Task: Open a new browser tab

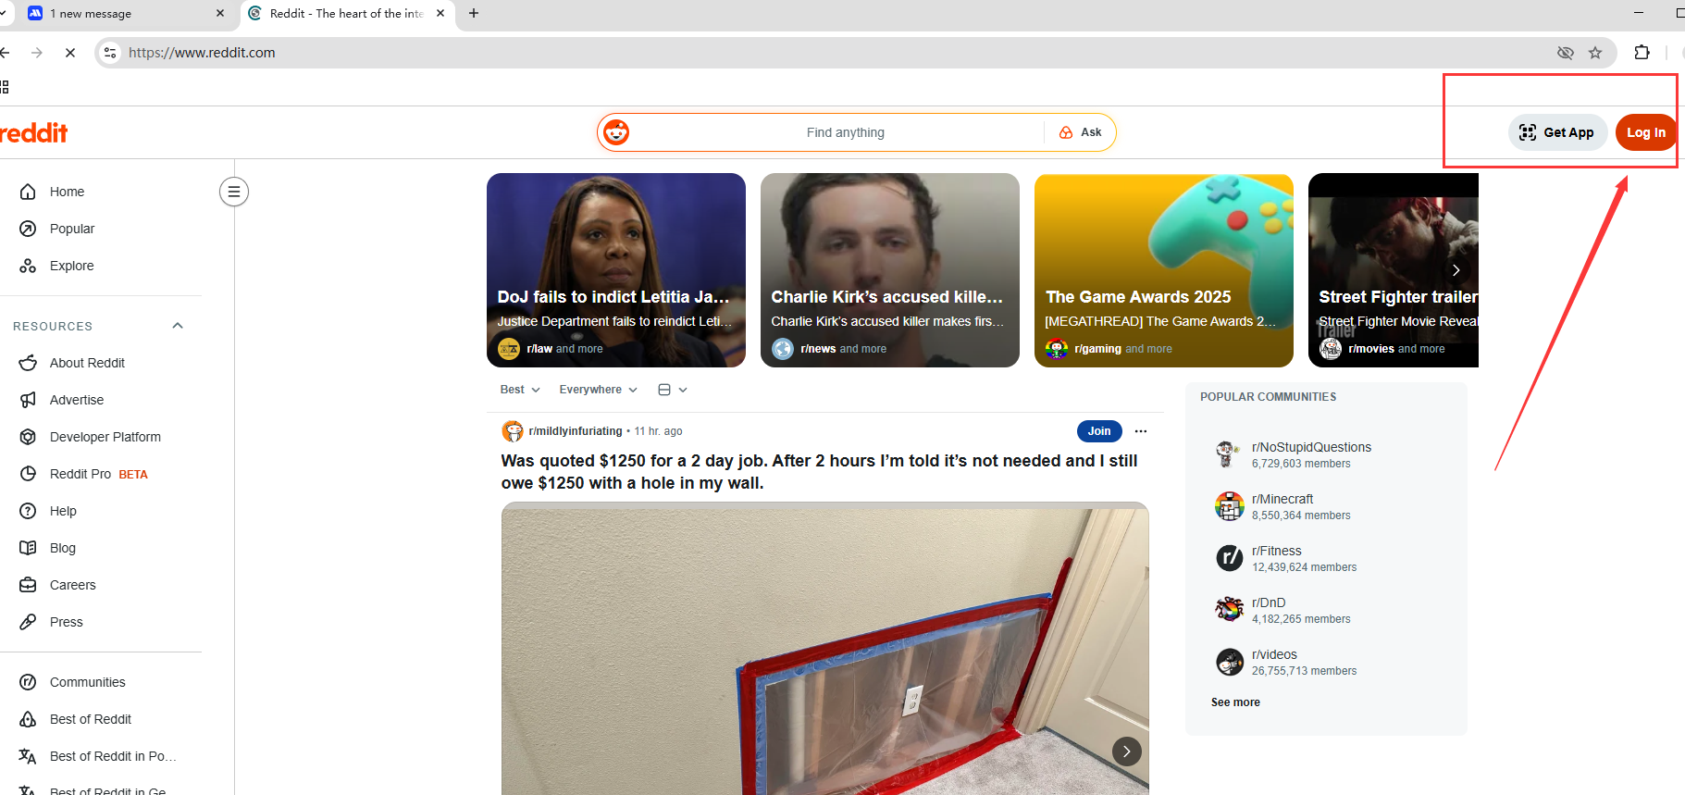Action: pyautogui.click(x=474, y=14)
